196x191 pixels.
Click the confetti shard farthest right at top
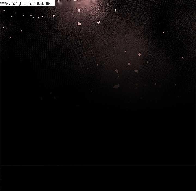[115, 10]
